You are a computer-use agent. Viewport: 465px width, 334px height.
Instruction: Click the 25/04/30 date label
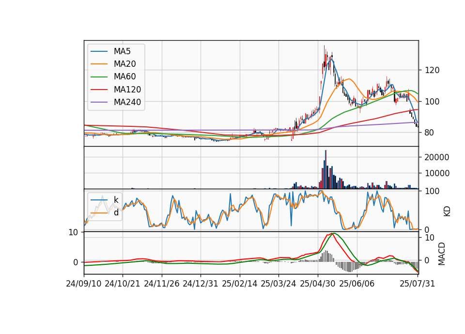tap(318, 284)
